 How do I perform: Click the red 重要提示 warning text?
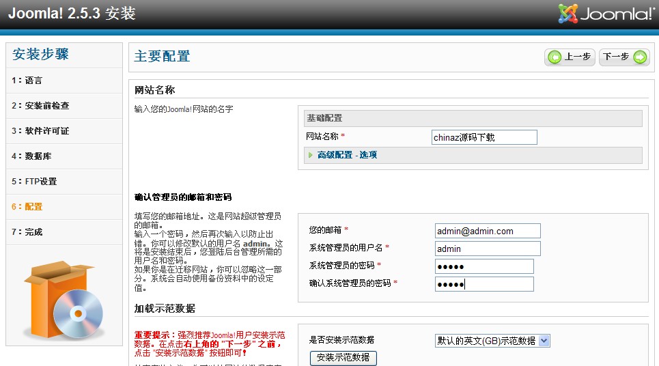click(x=210, y=343)
